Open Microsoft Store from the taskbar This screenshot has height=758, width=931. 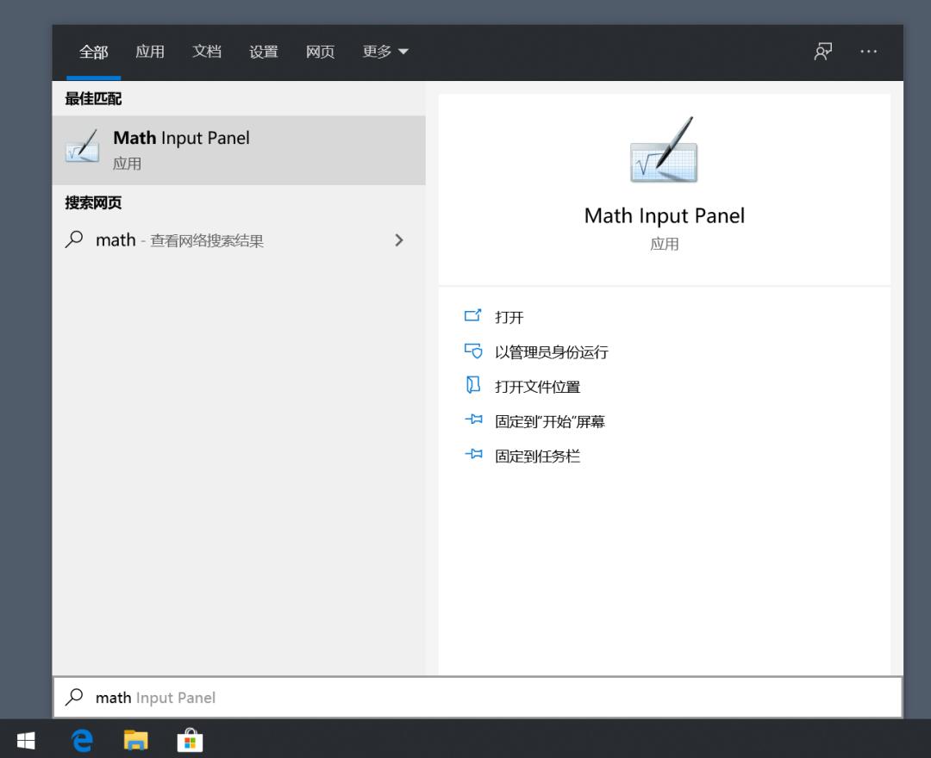tap(190, 739)
